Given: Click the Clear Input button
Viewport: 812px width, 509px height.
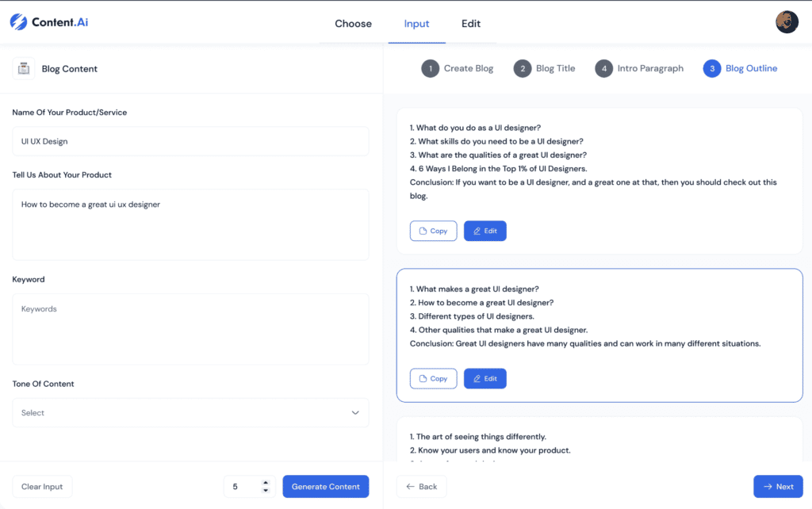Looking at the screenshot, I should click(x=42, y=486).
